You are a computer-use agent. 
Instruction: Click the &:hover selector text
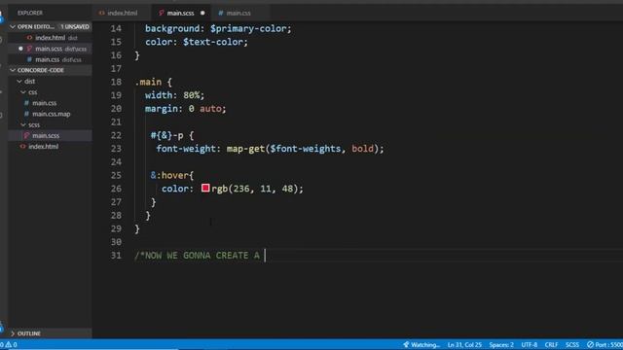169,175
